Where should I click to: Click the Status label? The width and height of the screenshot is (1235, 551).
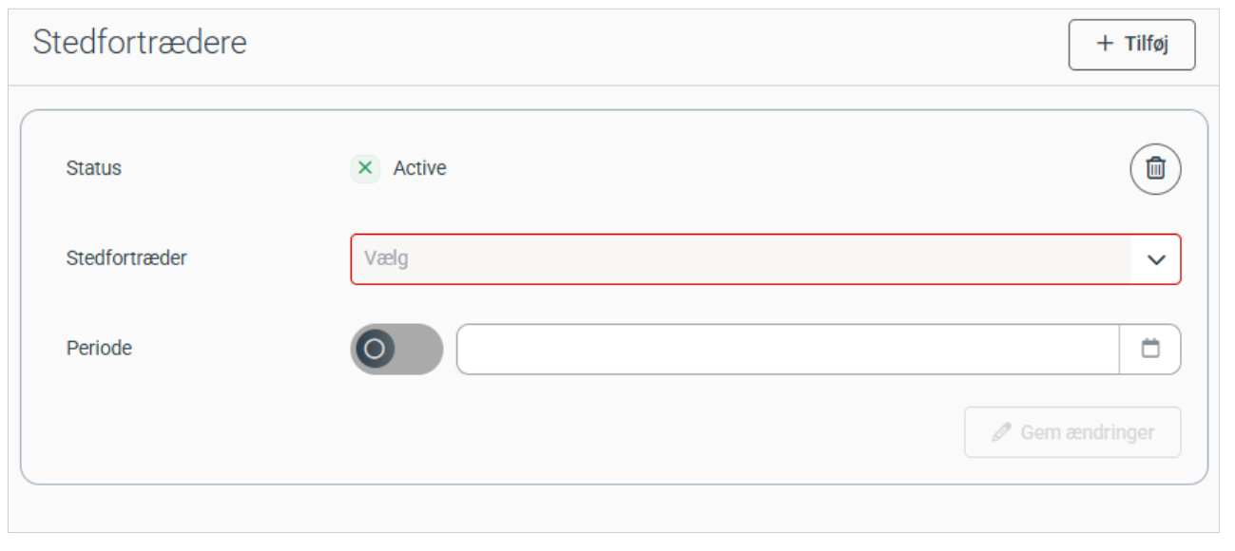94,169
